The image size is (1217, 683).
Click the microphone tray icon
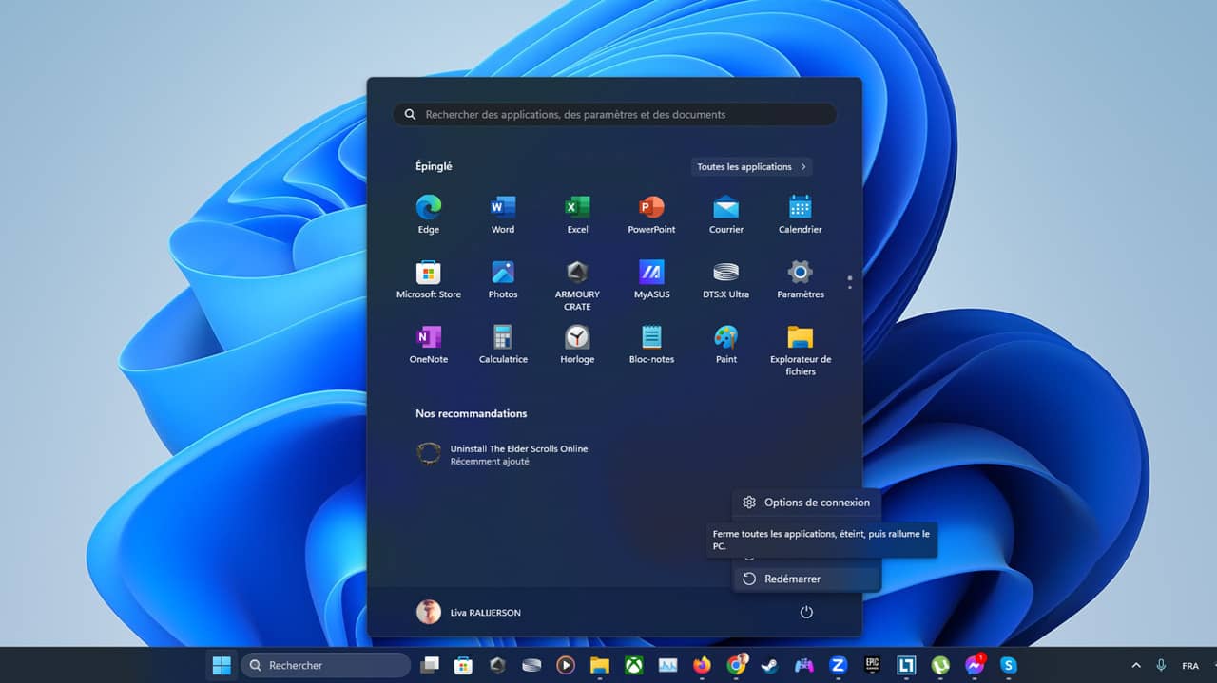1161,666
